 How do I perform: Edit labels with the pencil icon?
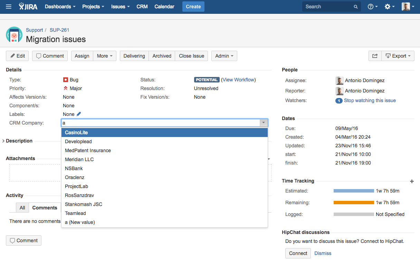(79, 114)
